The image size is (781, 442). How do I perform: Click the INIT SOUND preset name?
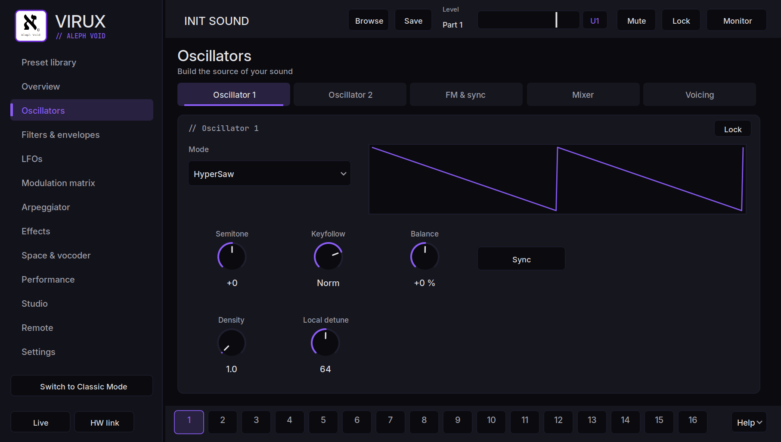coord(217,21)
